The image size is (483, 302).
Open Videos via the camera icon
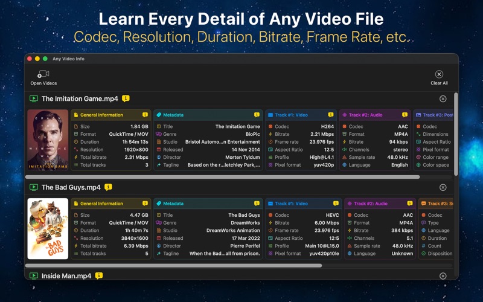[43, 74]
